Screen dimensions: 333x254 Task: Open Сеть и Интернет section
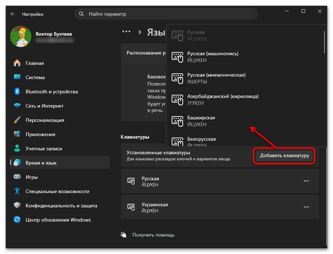tap(60, 106)
